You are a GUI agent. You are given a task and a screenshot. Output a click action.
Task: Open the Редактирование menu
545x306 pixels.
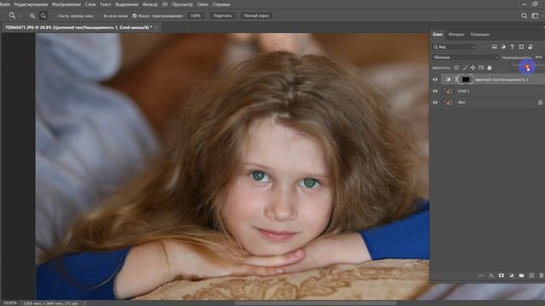[x=31, y=4]
